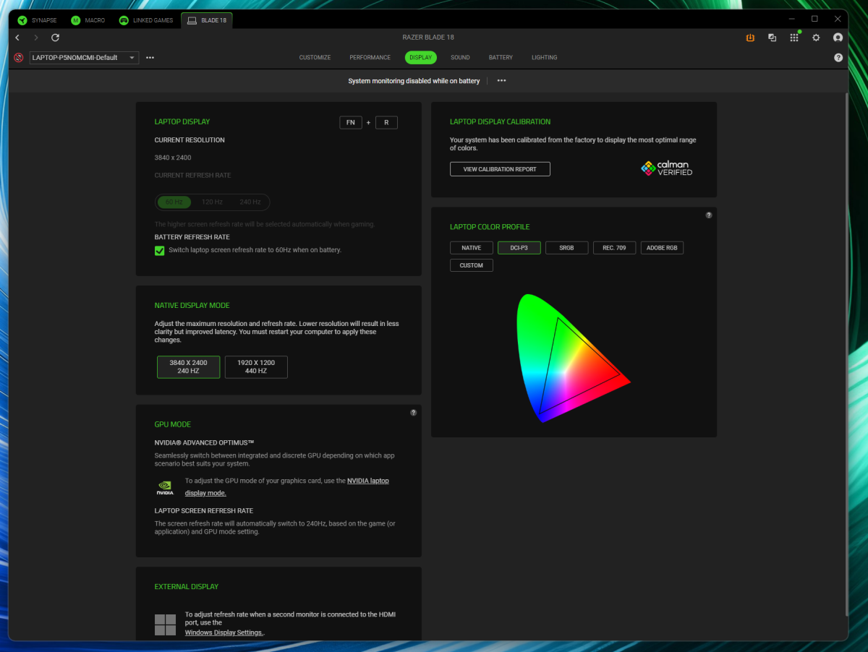This screenshot has height=652, width=868.
Task: Choose 3840 x 2400 240 Hz mode
Action: click(x=188, y=366)
